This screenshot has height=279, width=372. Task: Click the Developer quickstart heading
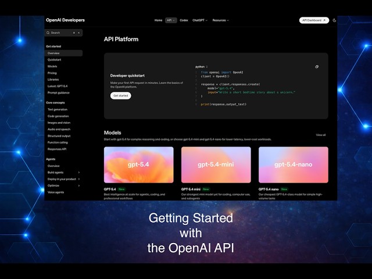127,76
